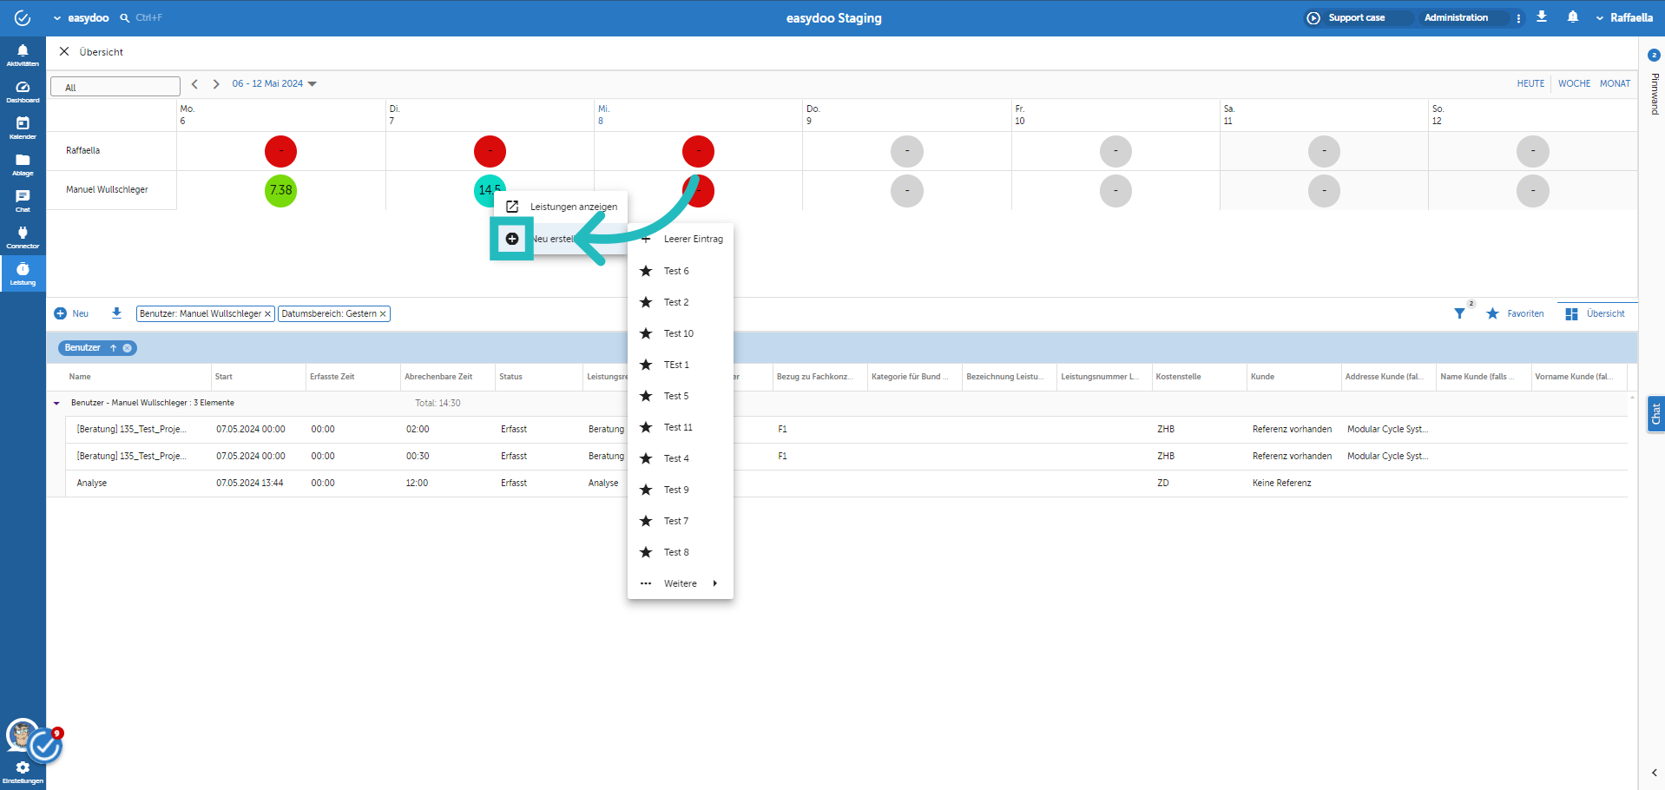This screenshot has height=790, width=1665.
Task: Open the filter funnel icon
Action: point(1460,313)
